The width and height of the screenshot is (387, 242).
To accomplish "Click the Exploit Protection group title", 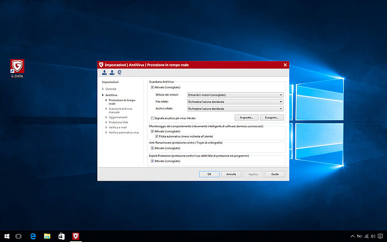I will point(199,156).
